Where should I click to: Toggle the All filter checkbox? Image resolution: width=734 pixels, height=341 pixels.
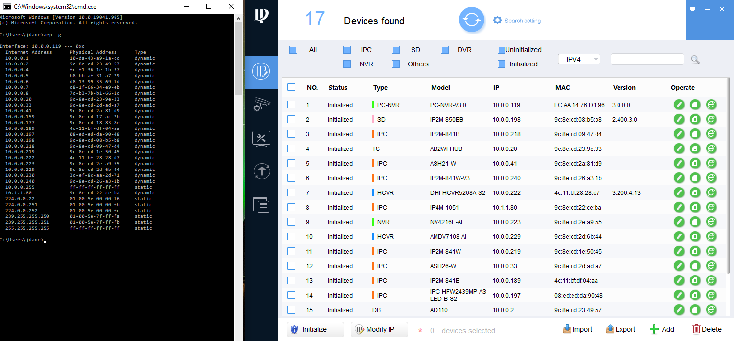point(293,50)
